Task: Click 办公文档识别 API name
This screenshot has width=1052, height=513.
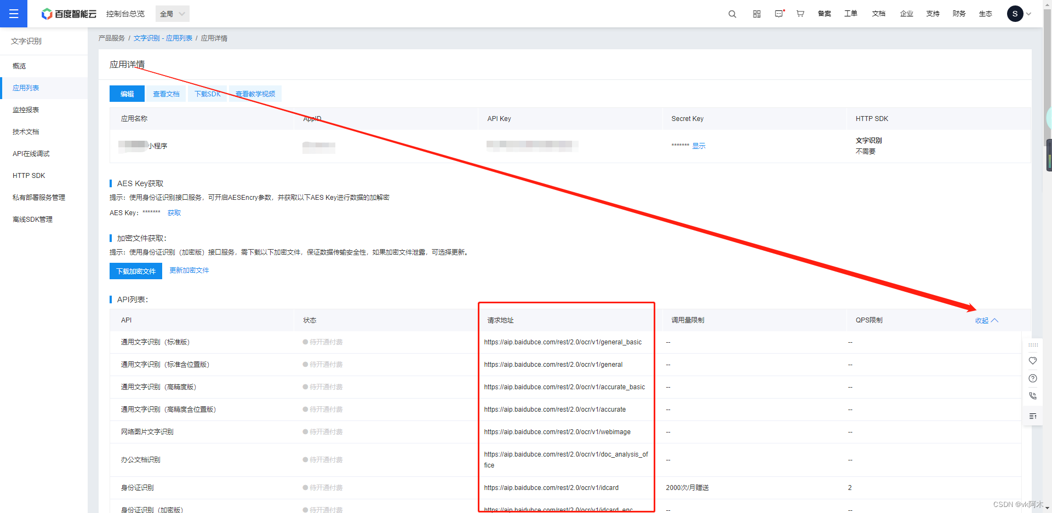Action: click(140, 460)
